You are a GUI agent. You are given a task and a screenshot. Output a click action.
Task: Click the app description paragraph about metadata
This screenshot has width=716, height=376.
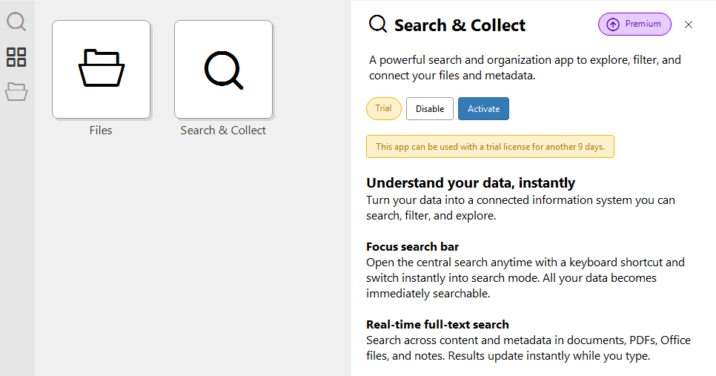[x=525, y=67]
